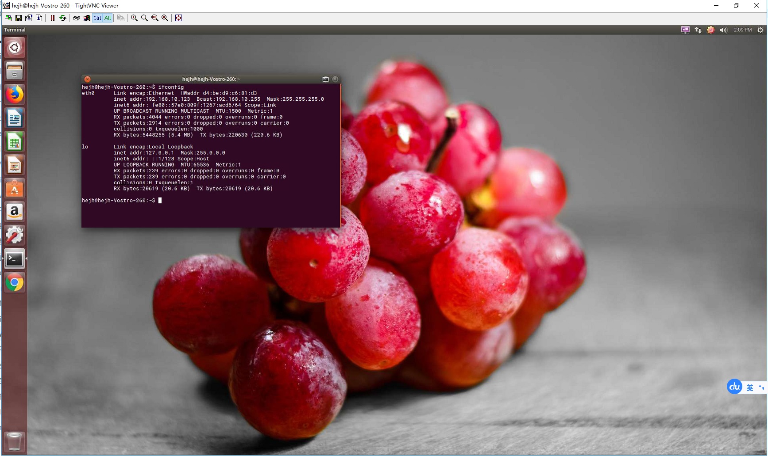Image resolution: width=768 pixels, height=456 pixels.
Task: Launch LibreOffice Calc from the launcher
Action: pos(14,141)
